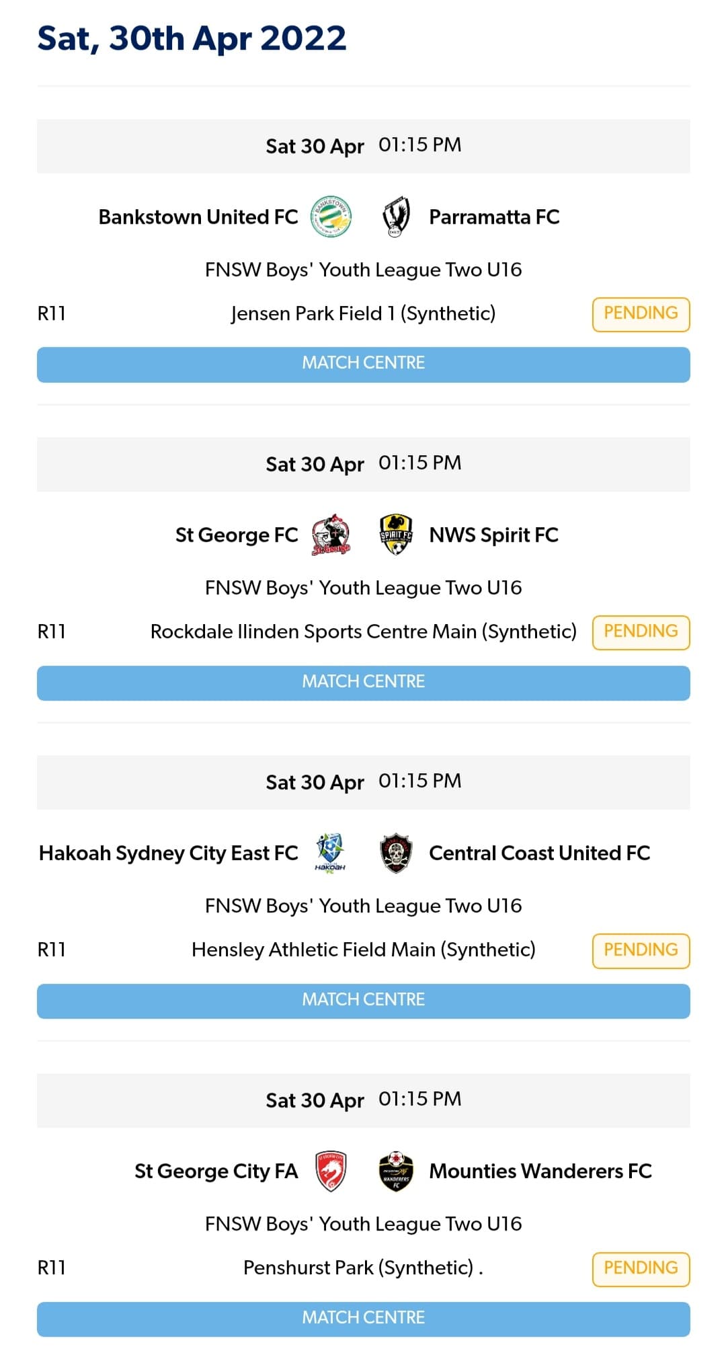Click Hensley Athletic Field Main venue name
This screenshot has height=1353, width=726.
point(363,950)
